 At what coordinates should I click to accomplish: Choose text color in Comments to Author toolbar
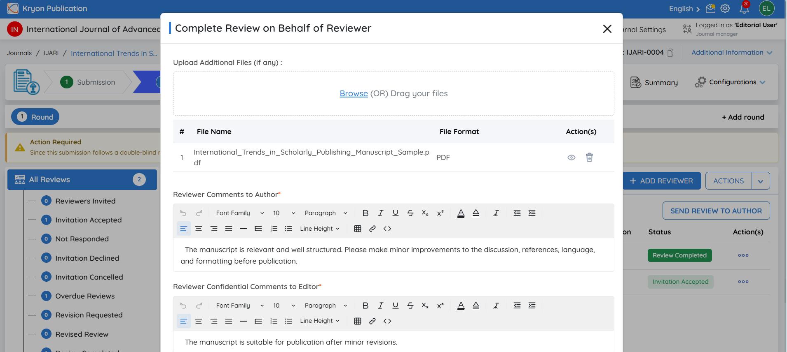[x=461, y=213]
